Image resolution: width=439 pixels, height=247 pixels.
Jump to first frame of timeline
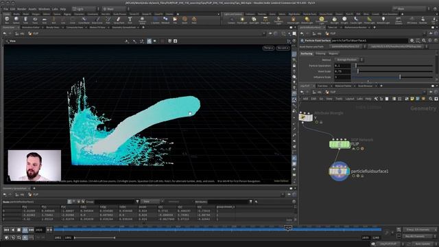6,230
